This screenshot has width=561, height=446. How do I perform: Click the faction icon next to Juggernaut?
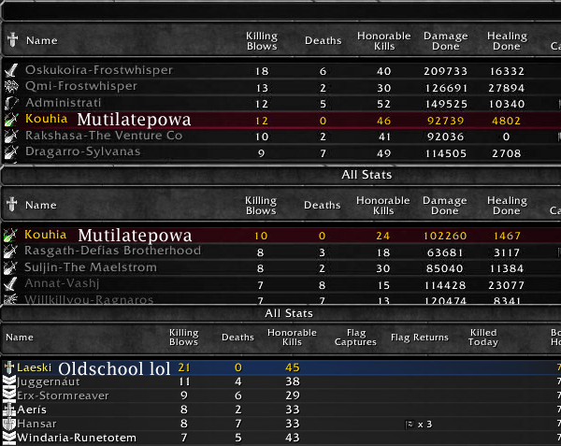click(9, 382)
